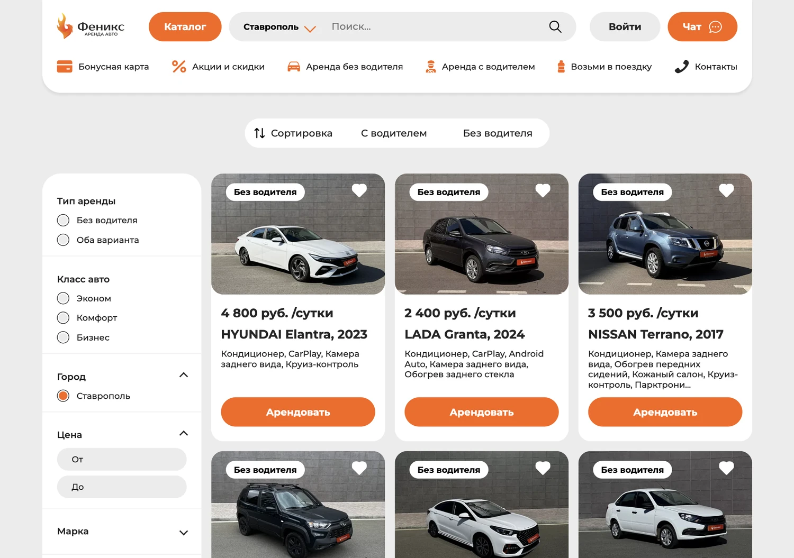Image resolution: width=794 pixels, height=558 pixels.
Task: Click the car icon for rental without driver
Action: [293, 67]
